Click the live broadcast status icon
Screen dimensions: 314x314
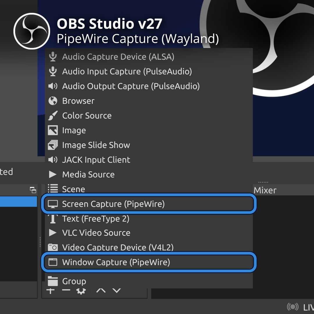(x=293, y=307)
